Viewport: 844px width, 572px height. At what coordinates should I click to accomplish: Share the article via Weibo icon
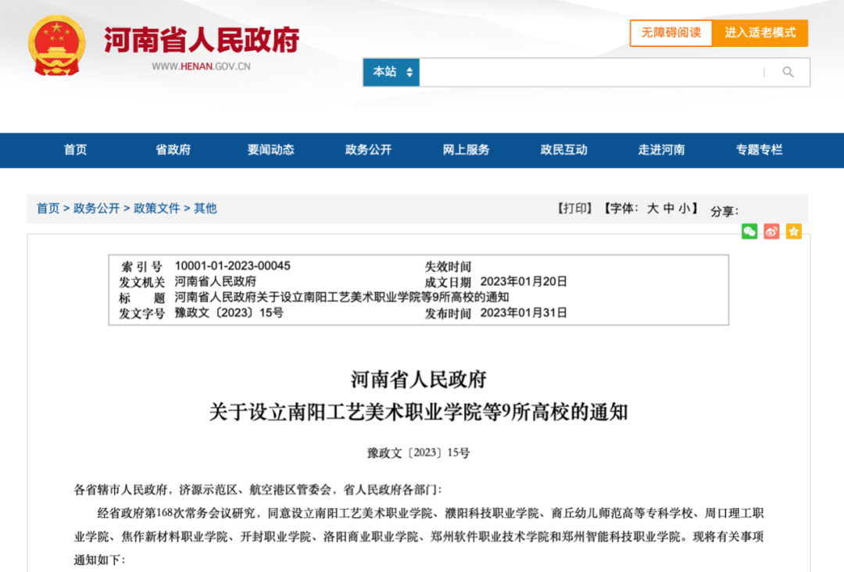coord(771,231)
